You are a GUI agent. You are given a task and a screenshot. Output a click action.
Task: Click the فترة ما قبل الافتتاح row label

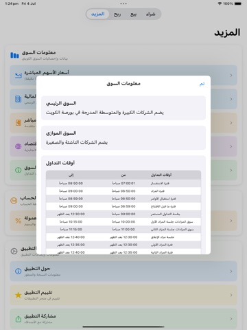pos(163,206)
